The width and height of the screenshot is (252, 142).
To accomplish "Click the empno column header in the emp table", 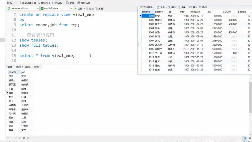I will [148, 12].
